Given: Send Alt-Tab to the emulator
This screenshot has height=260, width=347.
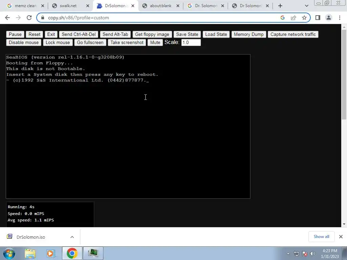Looking at the screenshot, I should pyautogui.click(x=115, y=34).
